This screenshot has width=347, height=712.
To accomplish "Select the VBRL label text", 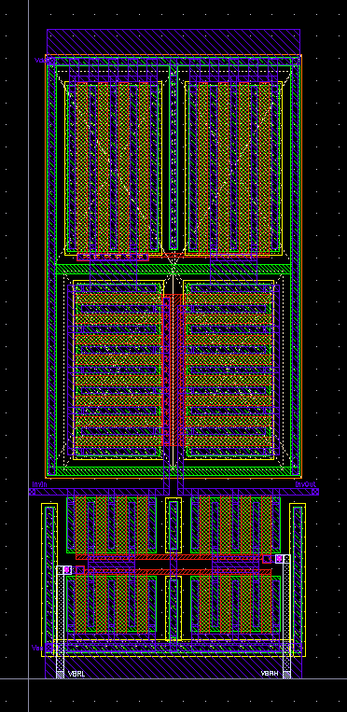I will 76,674.
